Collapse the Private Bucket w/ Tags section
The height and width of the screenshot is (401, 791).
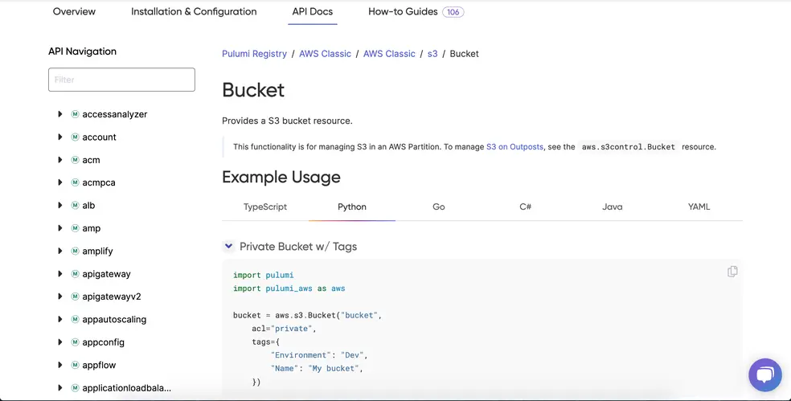pyautogui.click(x=228, y=246)
